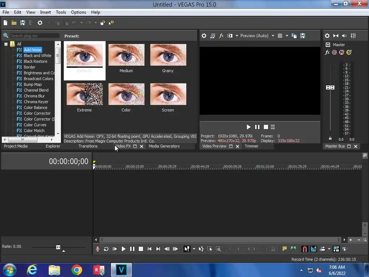This screenshot has width=369, height=277.
Task: Choose the Extreme noise preset thumbnail
Action: [x=85, y=94]
